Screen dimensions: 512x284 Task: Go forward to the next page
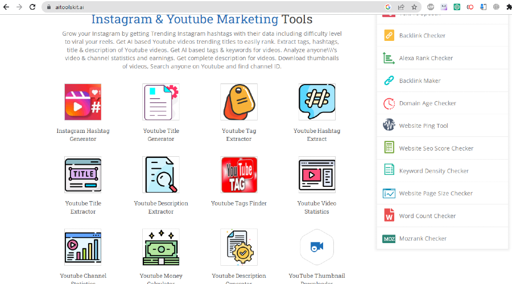click(x=19, y=7)
